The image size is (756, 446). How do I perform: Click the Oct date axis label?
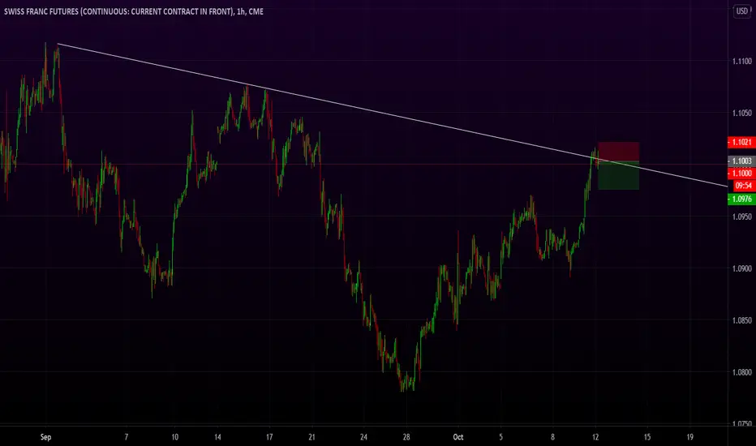[458, 437]
